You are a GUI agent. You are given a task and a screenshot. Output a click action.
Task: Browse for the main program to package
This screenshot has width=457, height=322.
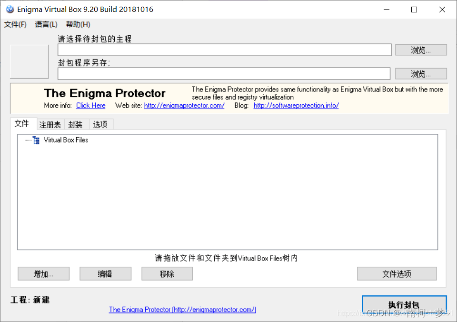[421, 50]
